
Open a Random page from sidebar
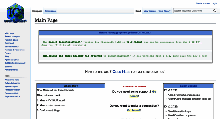(x=11, y=40)
